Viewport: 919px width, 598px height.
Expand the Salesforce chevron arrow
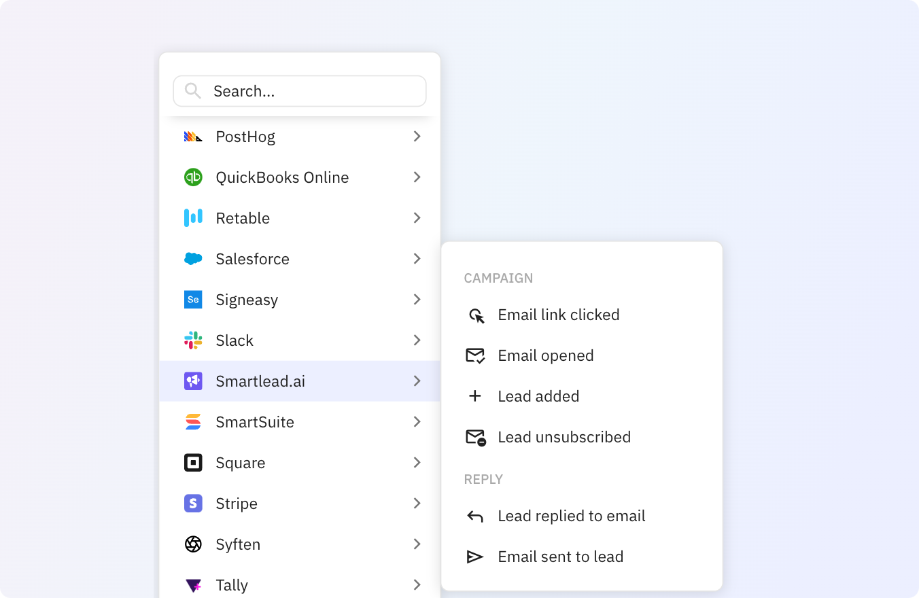[x=417, y=259]
